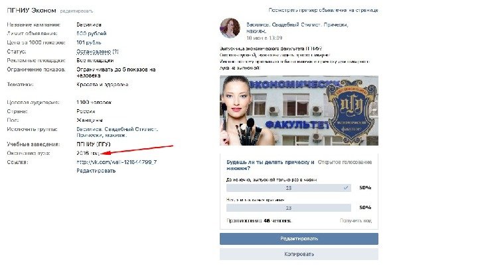The height and width of the screenshot is (268, 478).
Task: Open the vk.com/wall link URL
Action: (117, 162)
